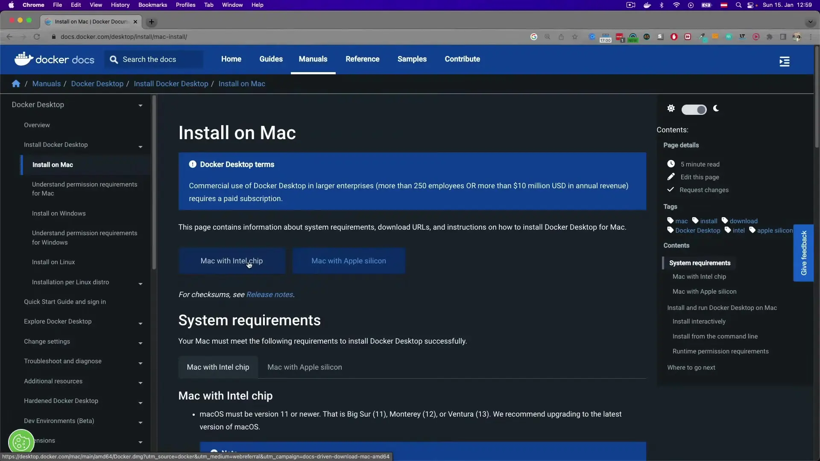Open the Apple menu
This screenshot has width=820, height=461.
[x=11, y=5]
